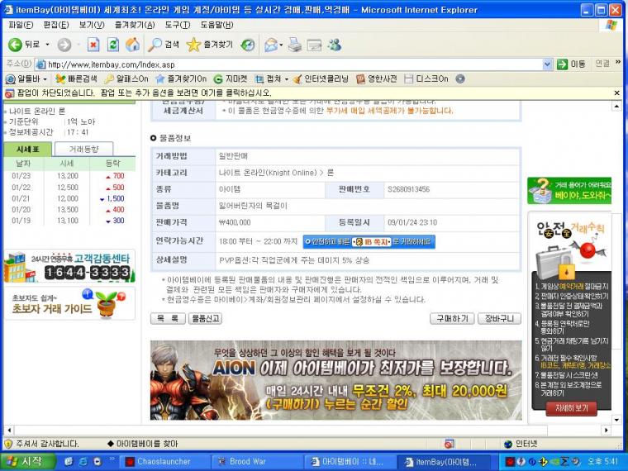
Task: Open the 보기(V) menu
Action: 92,25
